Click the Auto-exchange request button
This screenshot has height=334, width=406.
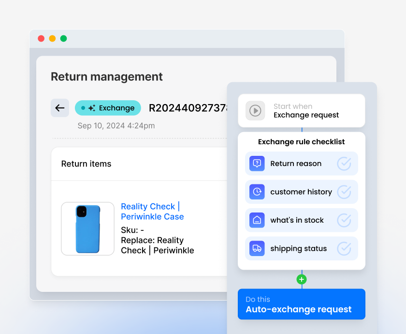(301, 304)
